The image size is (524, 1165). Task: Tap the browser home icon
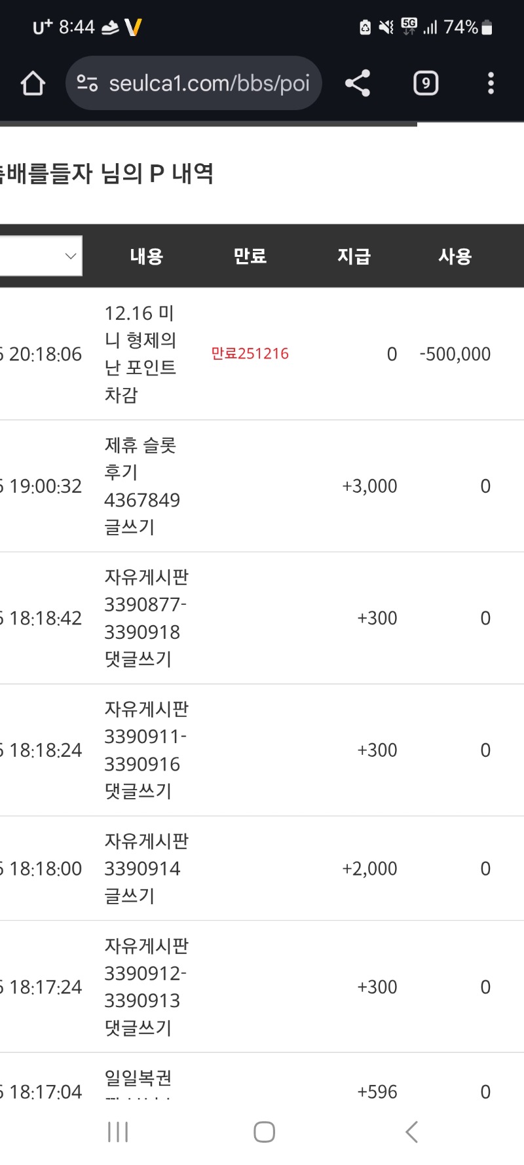(x=33, y=83)
